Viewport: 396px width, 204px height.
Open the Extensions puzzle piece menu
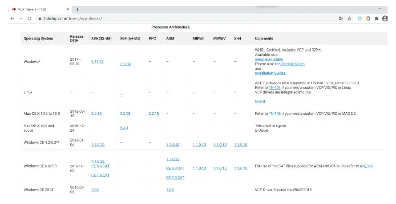(x=376, y=18)
